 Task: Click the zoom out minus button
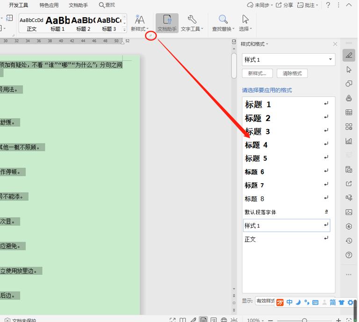(x=270, y=321)
